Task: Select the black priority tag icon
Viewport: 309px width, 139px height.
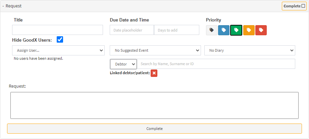Action: pyautogui.click(x=212, y=30)
